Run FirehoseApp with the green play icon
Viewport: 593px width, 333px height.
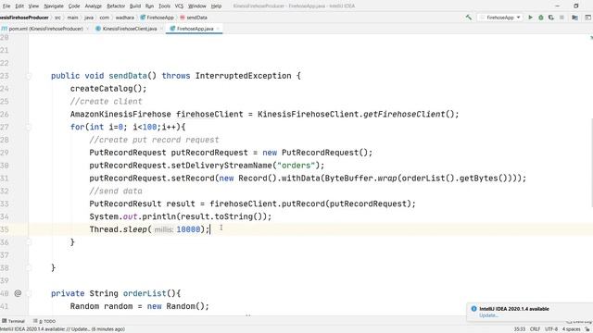[x=530, y=18]
